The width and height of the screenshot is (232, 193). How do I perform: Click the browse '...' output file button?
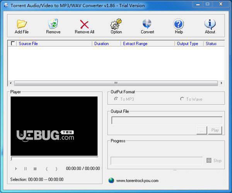(202, 130)
